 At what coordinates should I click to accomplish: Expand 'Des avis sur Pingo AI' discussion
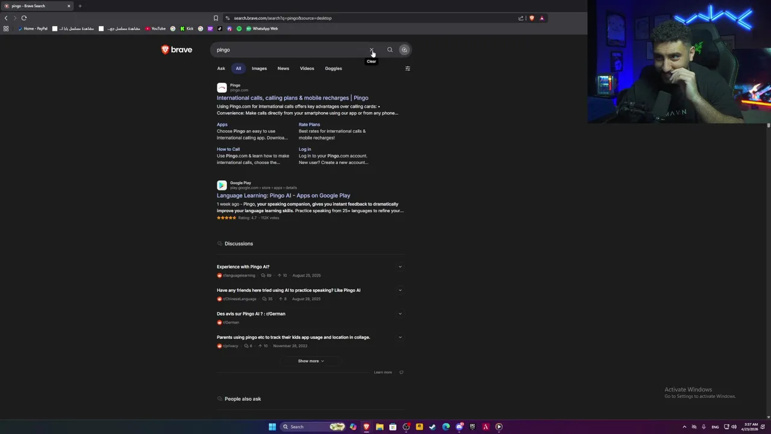400,314
